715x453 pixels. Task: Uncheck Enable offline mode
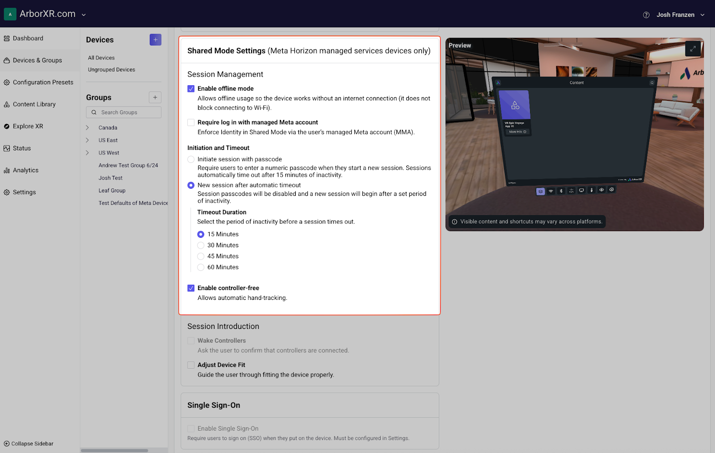coord(191,89)
